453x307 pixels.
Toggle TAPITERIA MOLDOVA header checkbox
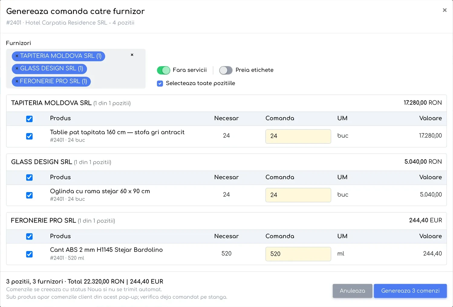pos(29,119)
